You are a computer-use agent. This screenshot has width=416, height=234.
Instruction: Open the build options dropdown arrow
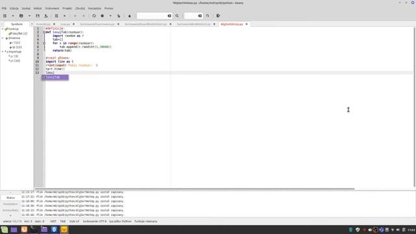(x=110, y=16)
